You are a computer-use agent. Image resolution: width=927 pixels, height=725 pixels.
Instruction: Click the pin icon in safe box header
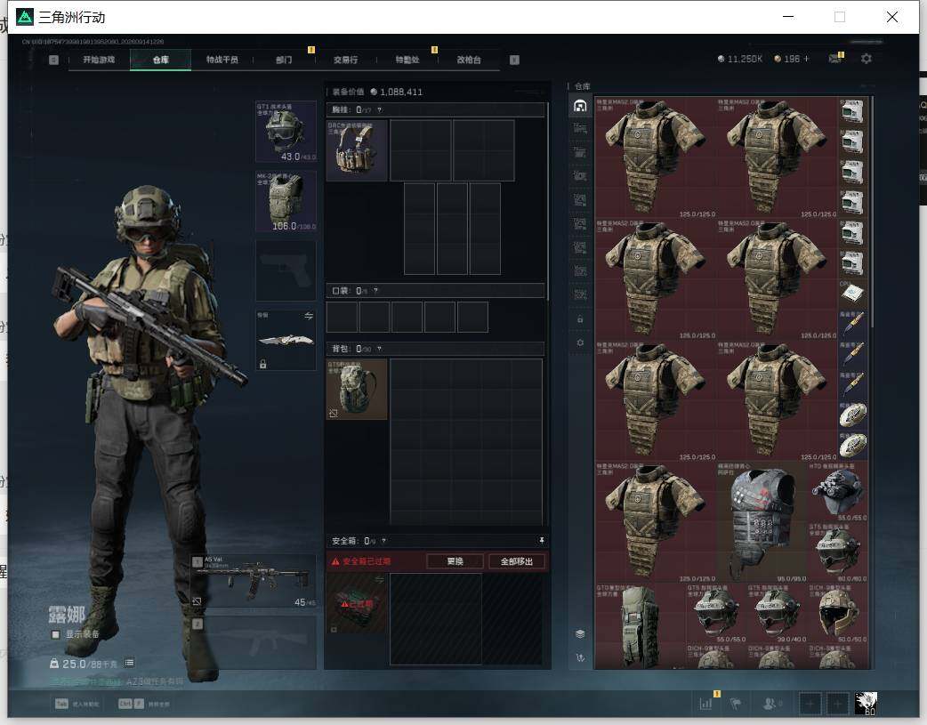click(541, 541)
